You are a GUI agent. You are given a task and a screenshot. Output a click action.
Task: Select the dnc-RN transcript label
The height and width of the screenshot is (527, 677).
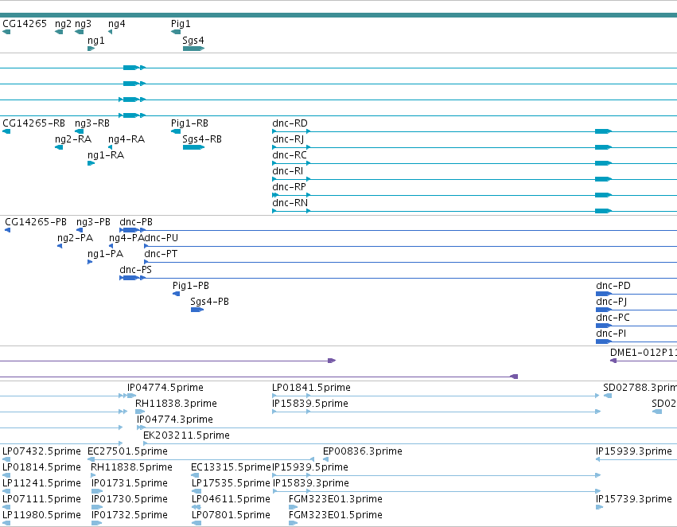click(290, 203)
